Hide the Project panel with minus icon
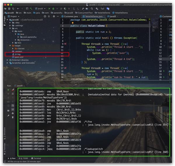The width and height of the screenshot is (175, 166). (x=58, y=16)
